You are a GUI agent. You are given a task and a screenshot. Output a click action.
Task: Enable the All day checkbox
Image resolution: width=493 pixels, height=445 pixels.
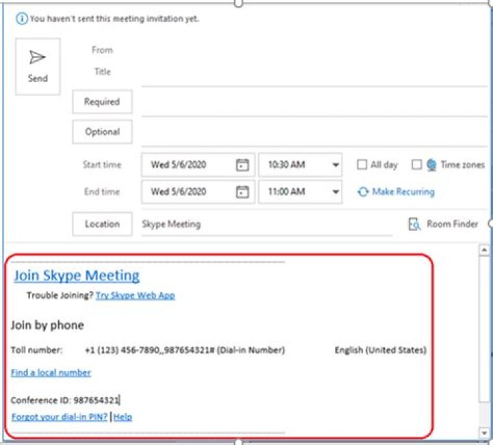362,164
